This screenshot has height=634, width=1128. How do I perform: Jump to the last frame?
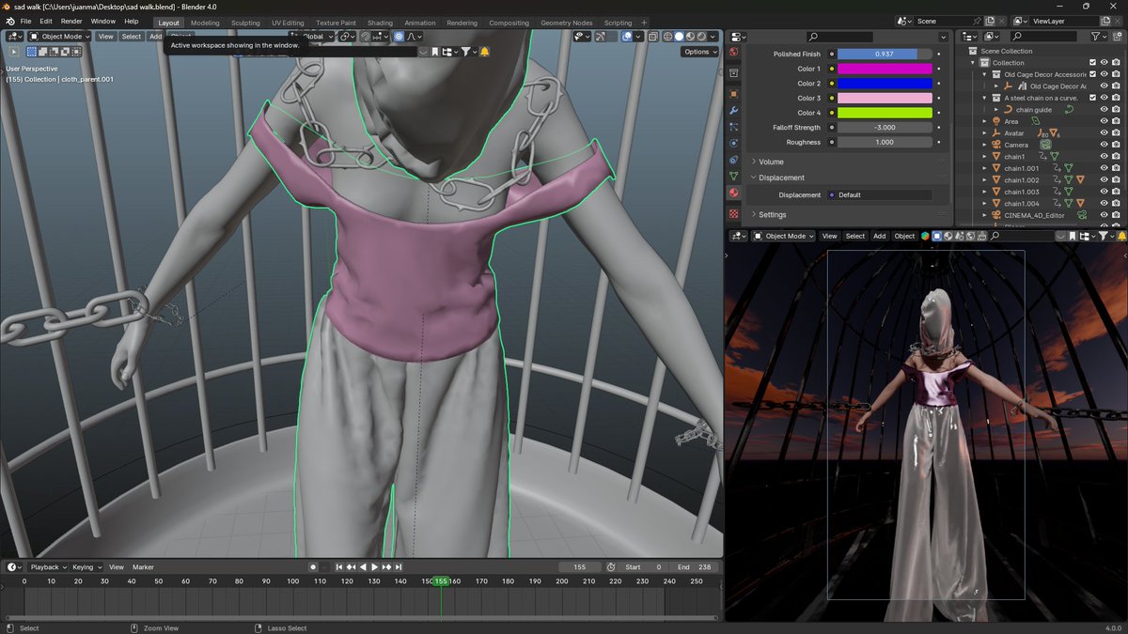(399, 567)
